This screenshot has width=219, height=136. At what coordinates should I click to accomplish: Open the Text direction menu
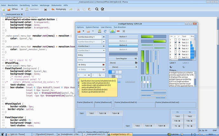120,27
